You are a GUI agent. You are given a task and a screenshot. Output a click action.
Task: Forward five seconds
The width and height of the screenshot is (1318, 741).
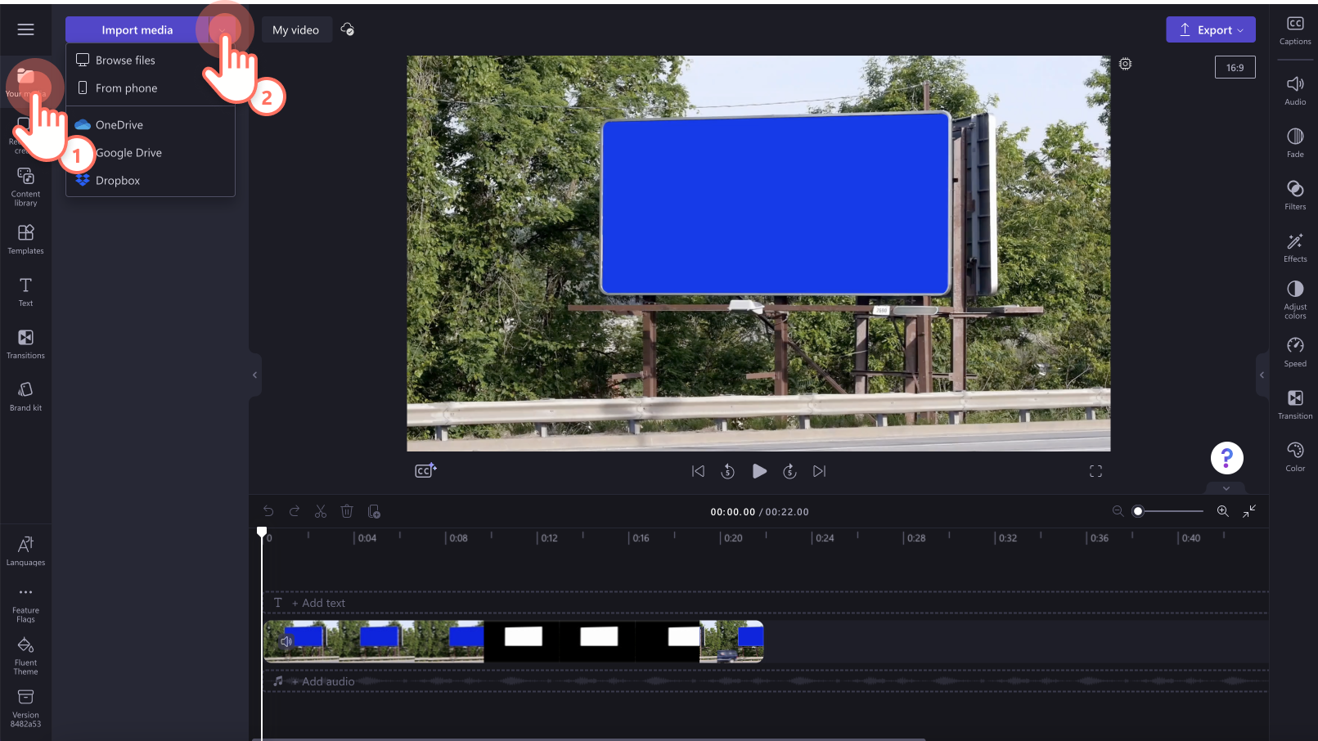tap(789, 471)
